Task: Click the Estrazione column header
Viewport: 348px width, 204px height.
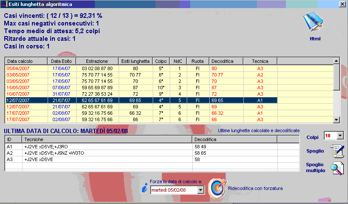Action: click(x=97, y=61)
